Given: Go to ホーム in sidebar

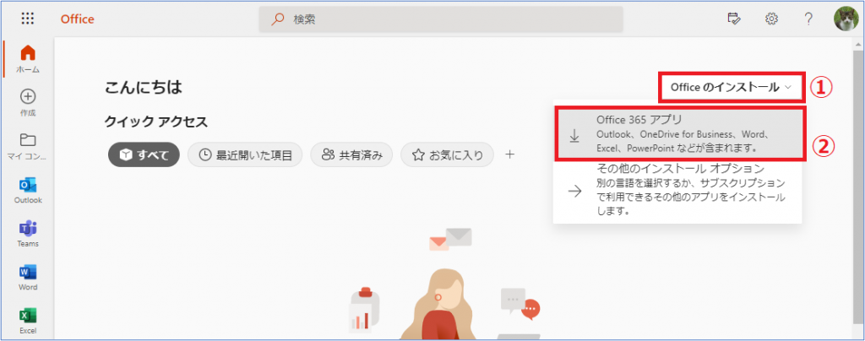Looking at the screenshot, I should [28, 59].
